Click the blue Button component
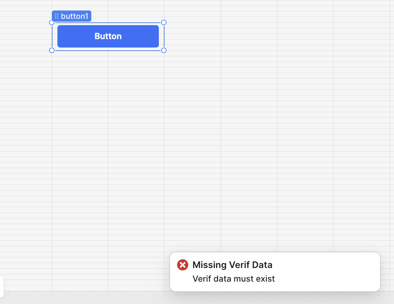Screen dimensions: 394x304 pyautogui.click(x=108, y=36)
